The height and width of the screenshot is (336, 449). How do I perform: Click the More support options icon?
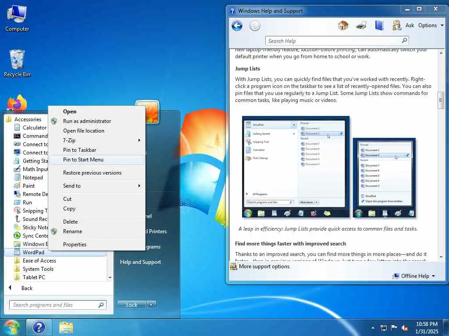click(x=234, y=266)
